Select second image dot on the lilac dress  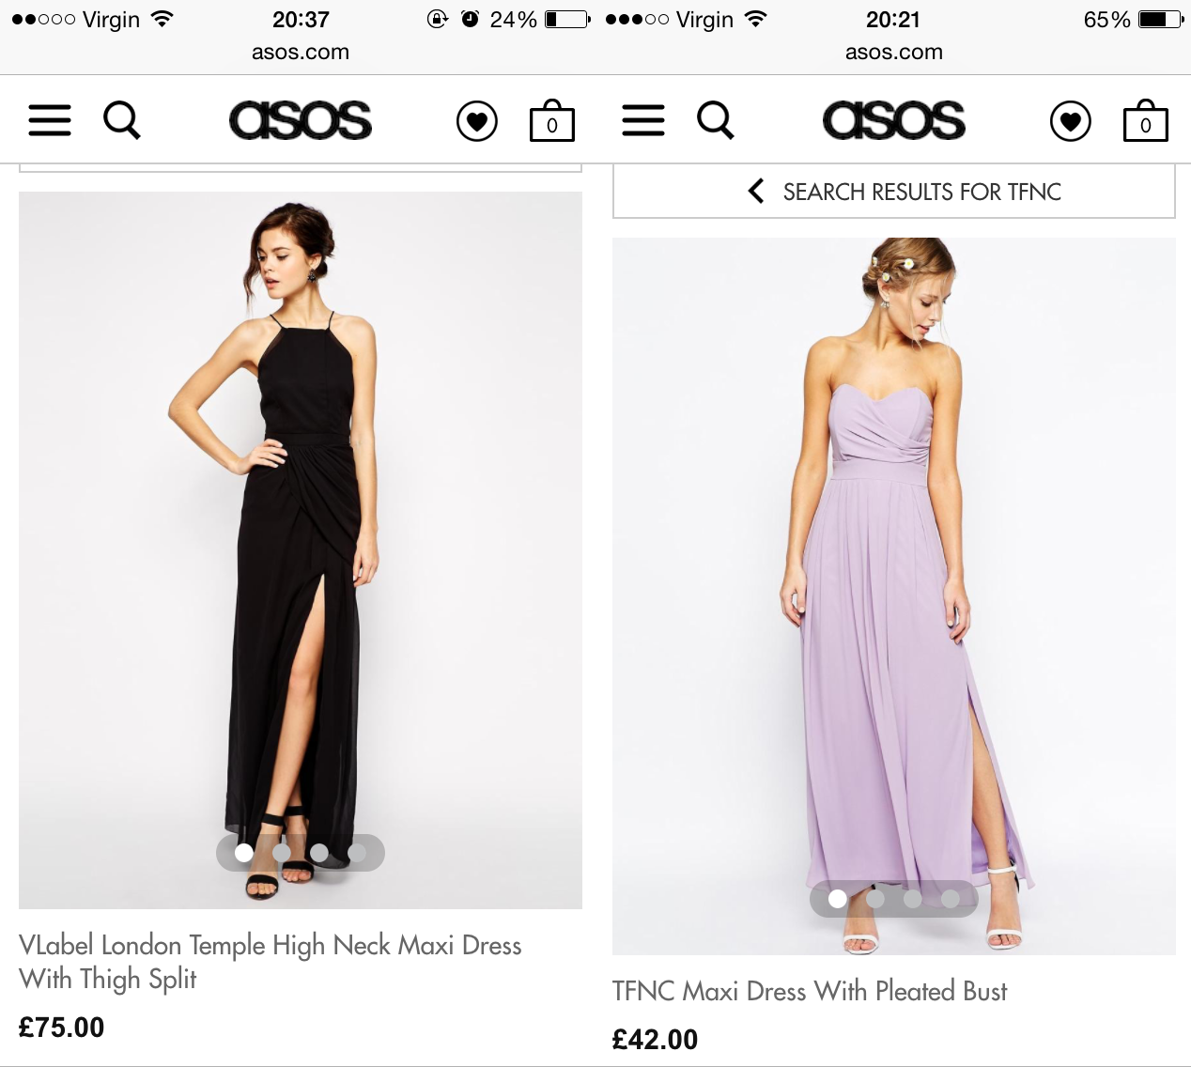point(875,899)
